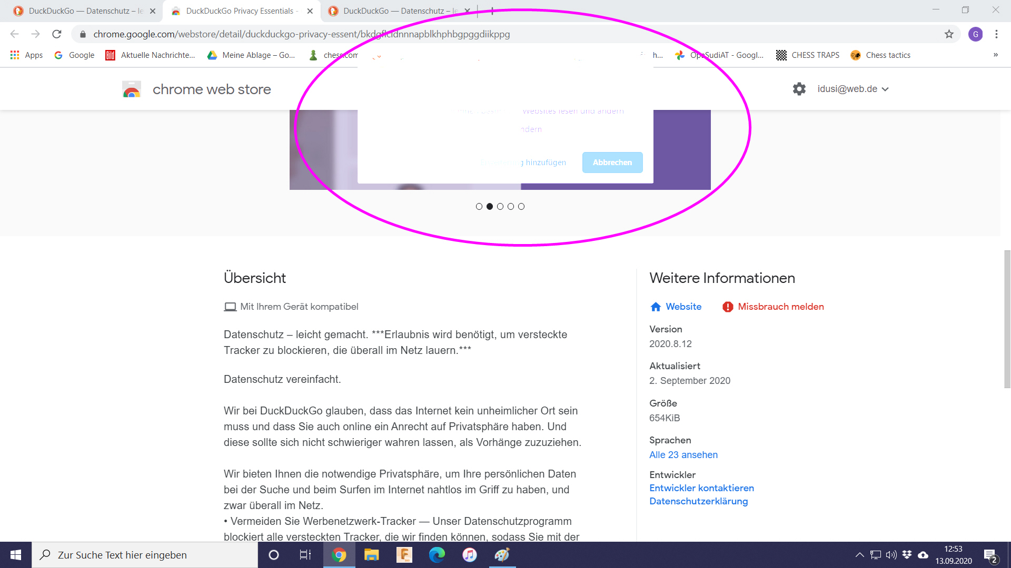Viewport: 1011px width, 568px height.
Task: Expand the idusi@web.de account dropdown
Action: pyautogui.click(x=853, y=89)
